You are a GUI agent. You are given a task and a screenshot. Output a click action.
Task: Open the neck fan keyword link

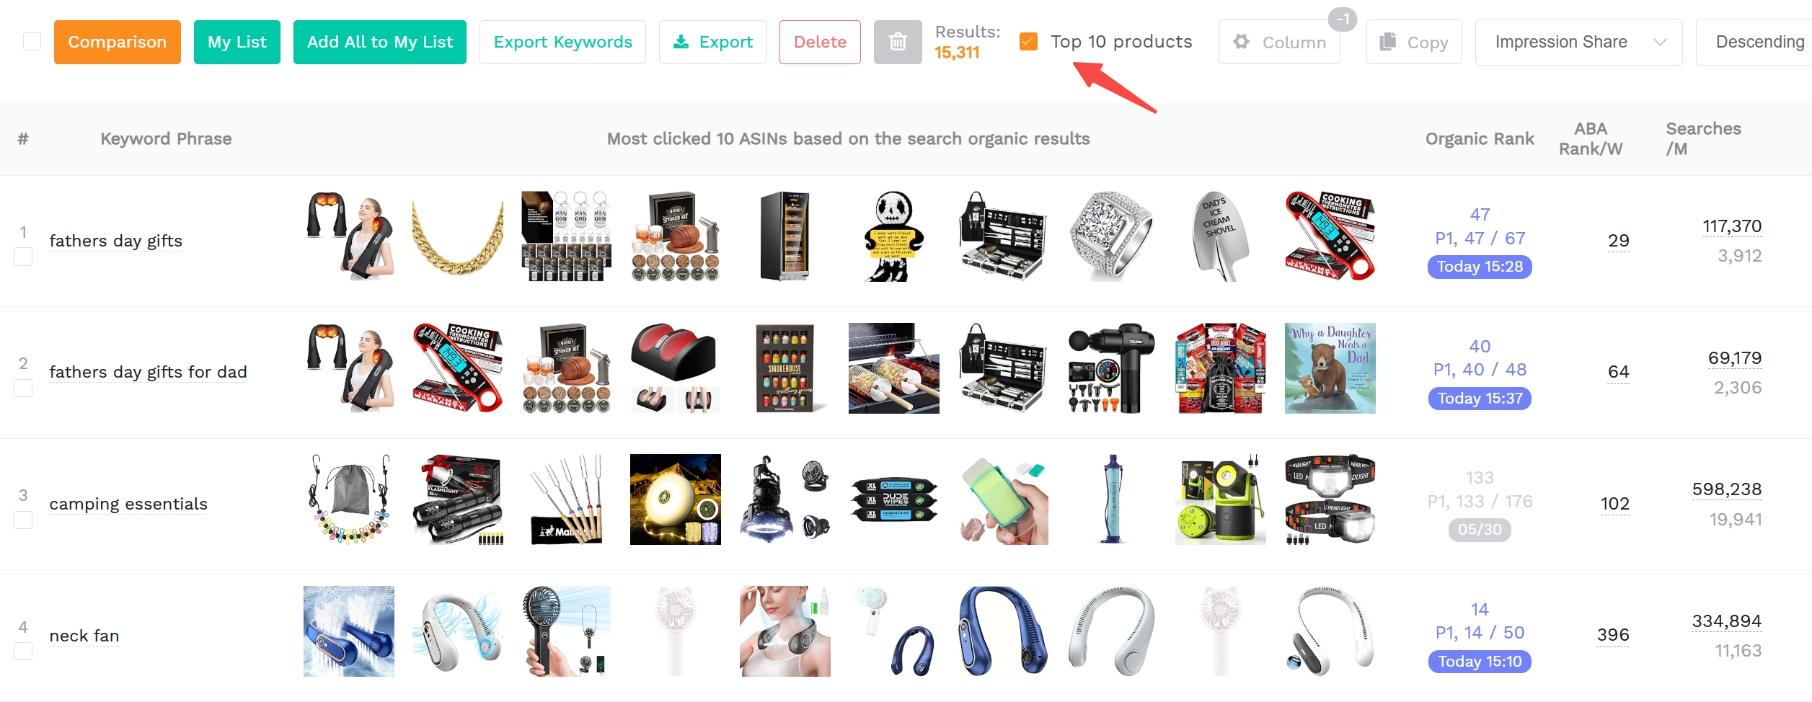(x=84, y=636)
